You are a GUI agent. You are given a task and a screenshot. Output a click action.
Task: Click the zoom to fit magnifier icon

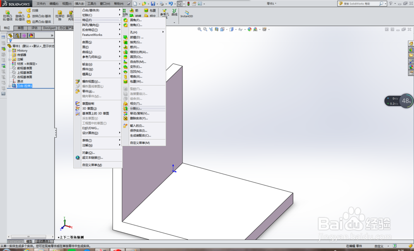[200, 29]
